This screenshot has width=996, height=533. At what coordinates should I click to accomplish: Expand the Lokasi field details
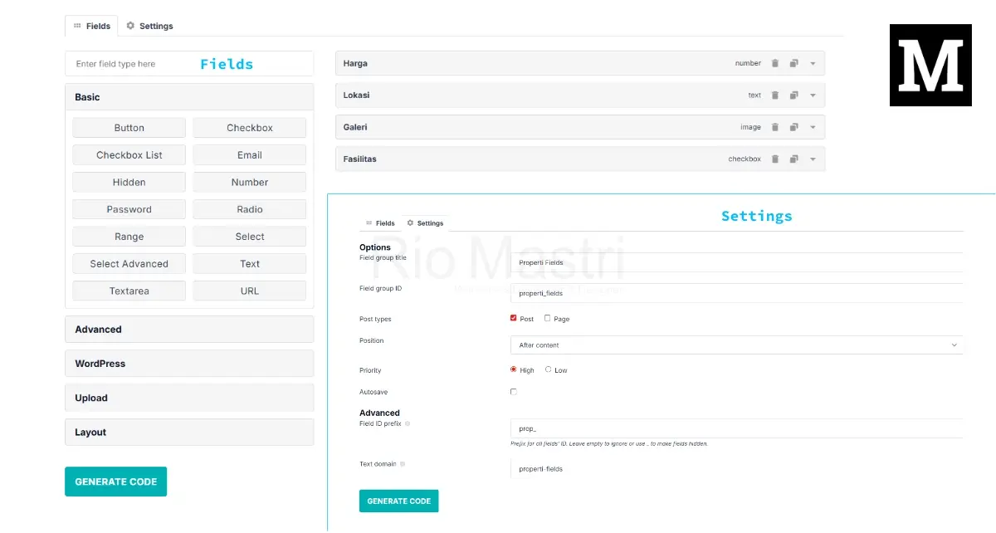tap(813, 95)
